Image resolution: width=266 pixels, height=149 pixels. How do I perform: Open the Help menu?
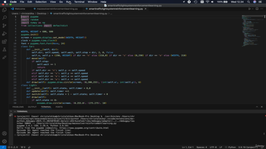pyautogui.click(x=103, y=2)
